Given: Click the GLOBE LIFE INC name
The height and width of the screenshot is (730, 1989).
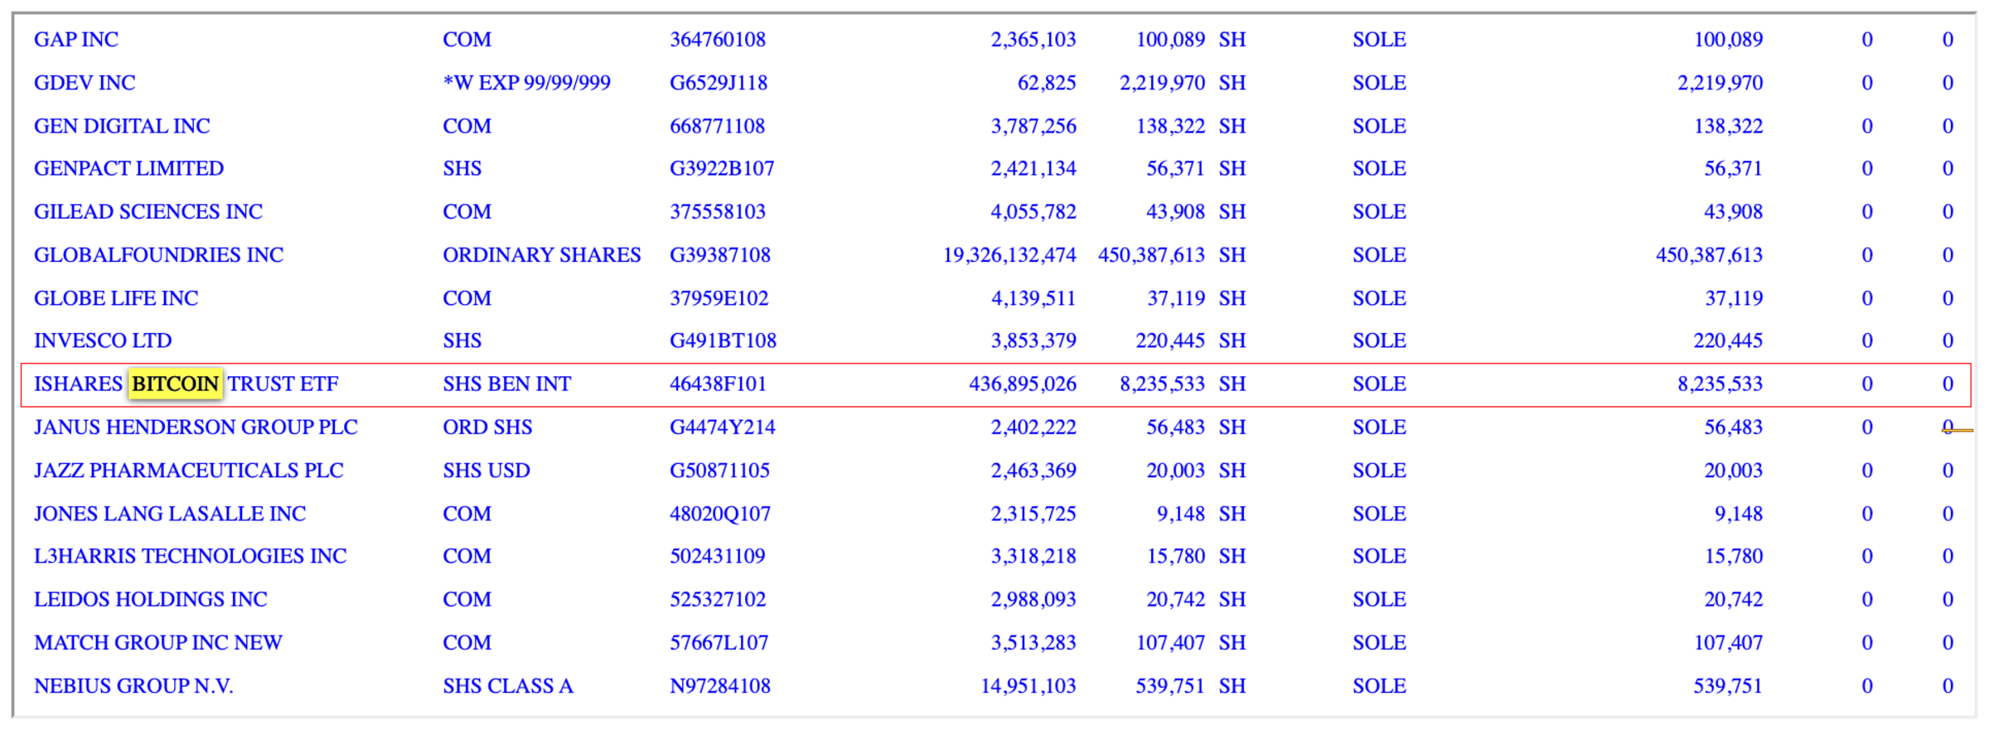Looking at the screenshot, I should 116,297.
